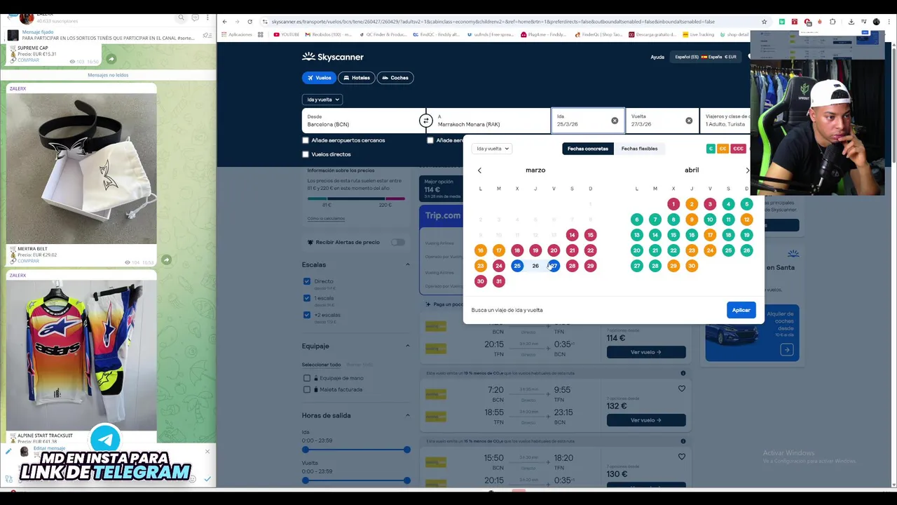Viewport: 897px width, 505px height.
Task: Open travelers and cabin class selector
Action: click(x=727, y=121)
